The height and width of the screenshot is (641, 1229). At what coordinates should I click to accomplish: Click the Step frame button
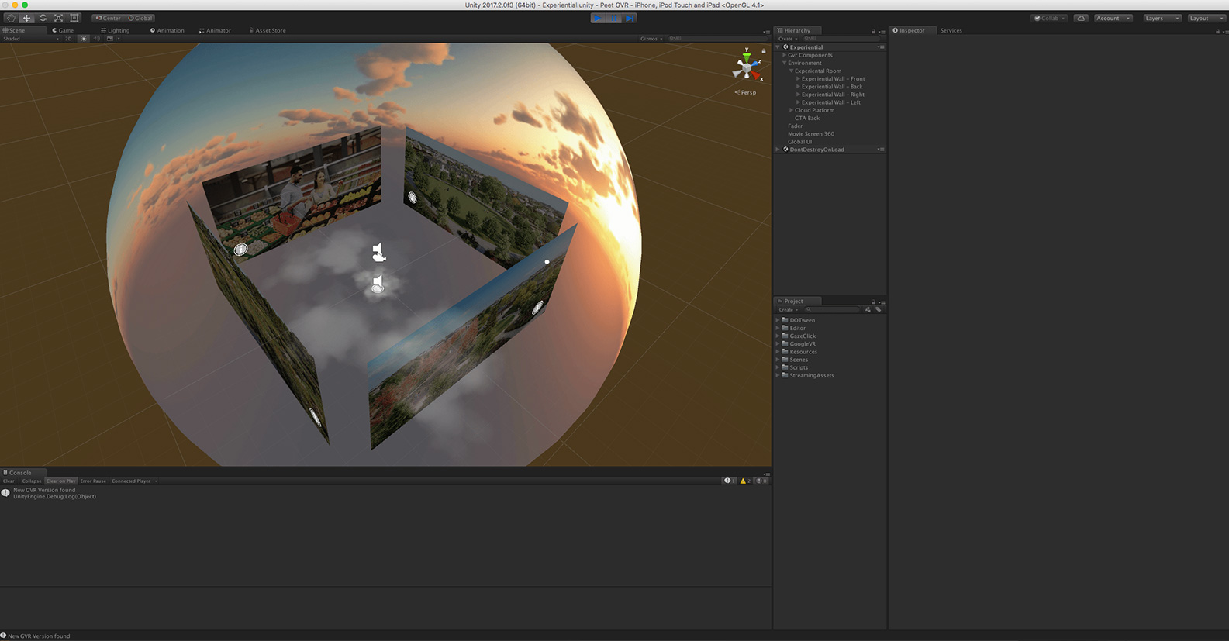630,18
